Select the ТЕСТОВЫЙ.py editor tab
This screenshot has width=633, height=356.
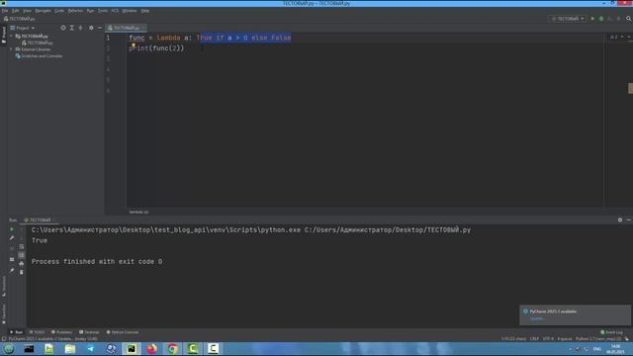pyautogui.click(x=126, y=28)
